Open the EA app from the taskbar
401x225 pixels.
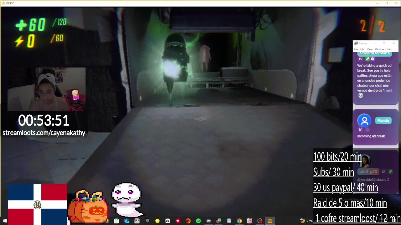pyautogui.click(x=188, y=221)
